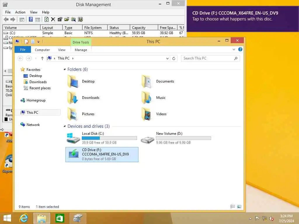Collapse the Devices and drives (3) group
299x224 pixels.
tap(65, 126)
